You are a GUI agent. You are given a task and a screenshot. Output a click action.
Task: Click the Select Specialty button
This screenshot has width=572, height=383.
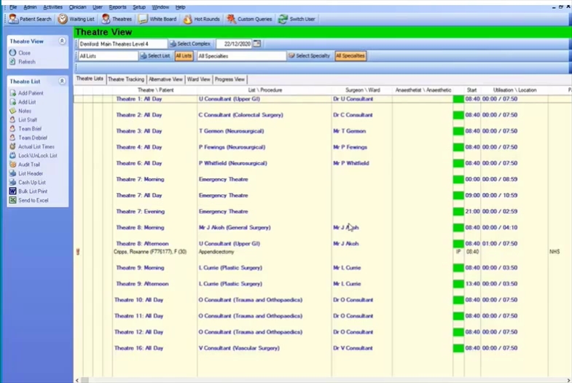(310, 56)
